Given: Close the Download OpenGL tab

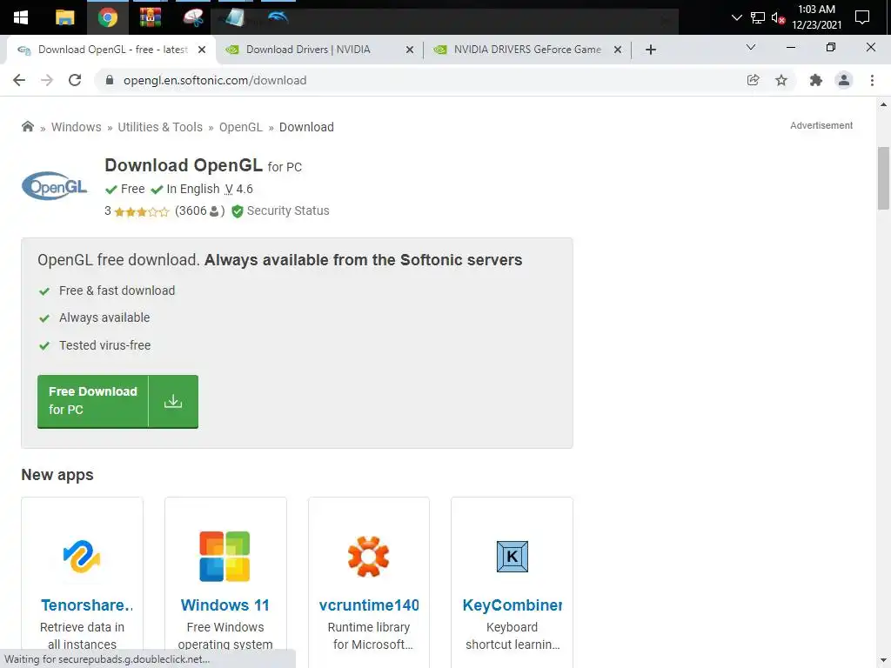Looking at the screenshot, I should coord(201,50).
